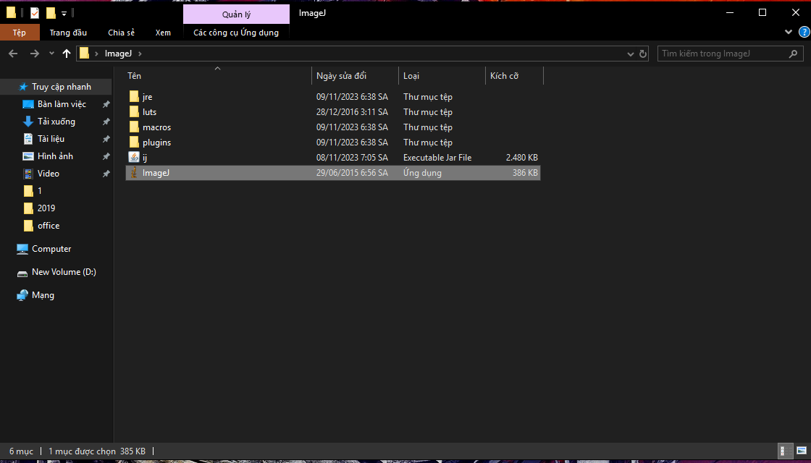811x463 pixels.
Task: Go forward with the forward arrow
Action: coord(35,54)
